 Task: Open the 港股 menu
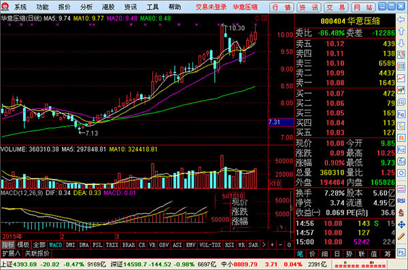(x=108, y=7)
